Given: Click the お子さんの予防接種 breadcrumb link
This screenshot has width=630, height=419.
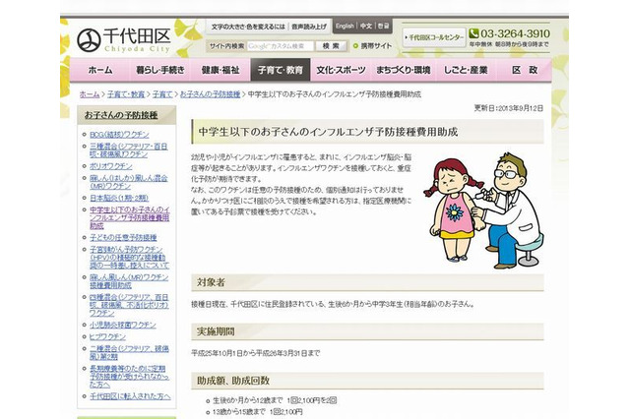Looking at the screenshot, I should pyautogui.click(x=210, y=94).
